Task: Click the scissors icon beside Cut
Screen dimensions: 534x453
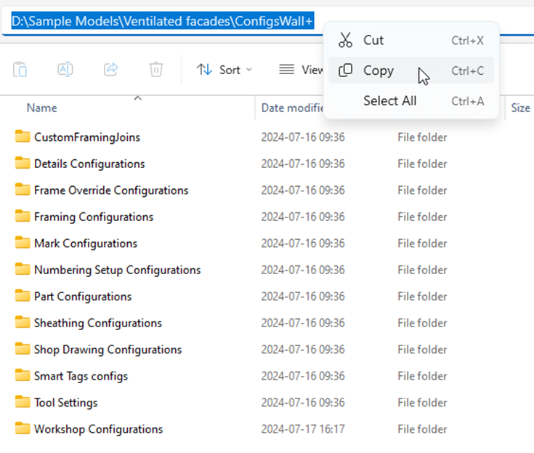Action: pos(346,41)
